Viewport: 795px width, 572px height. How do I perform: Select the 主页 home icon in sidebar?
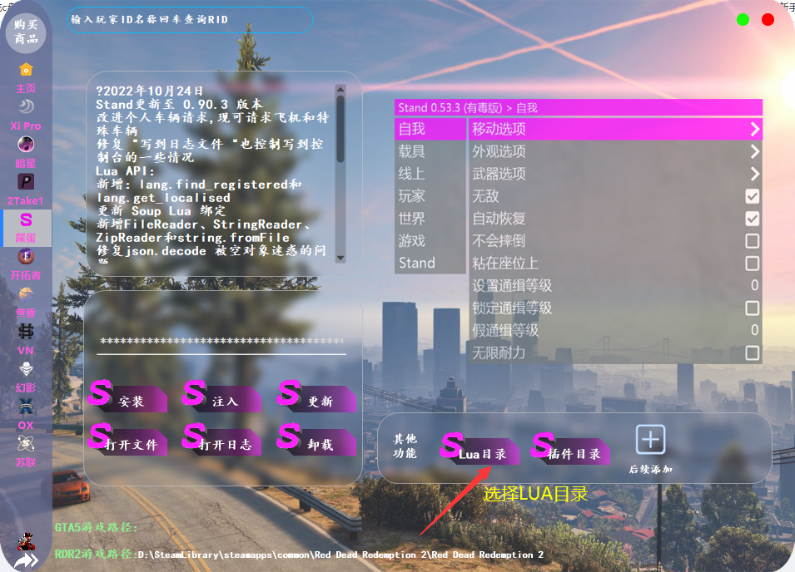pyautogui.click(x=26, y=75)
